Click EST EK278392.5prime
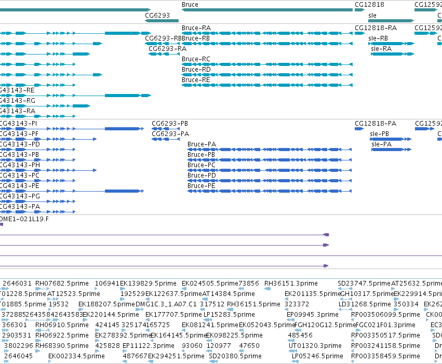 point(123,335)
